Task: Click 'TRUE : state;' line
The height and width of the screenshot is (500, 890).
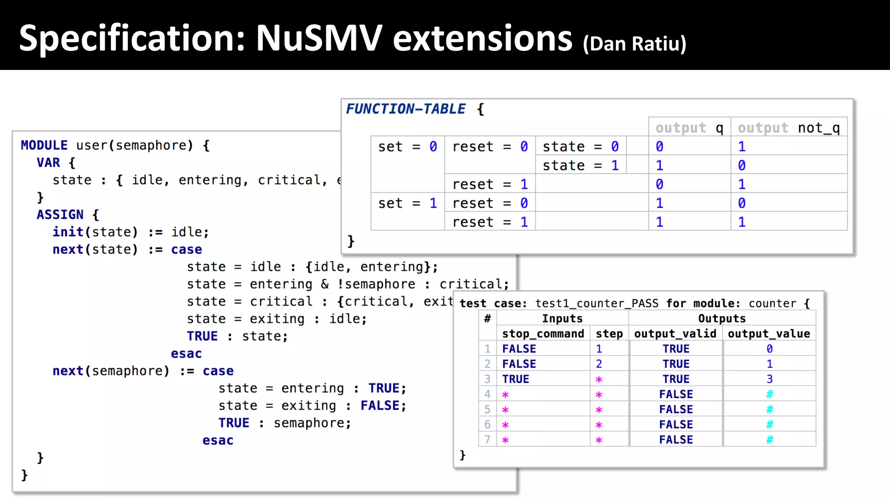Action: [237, 336]
